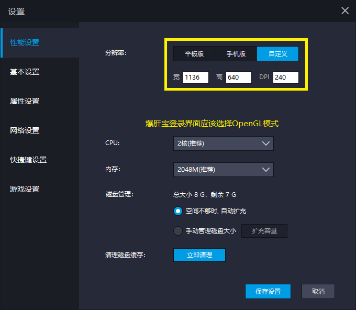Select the 空间不够时, 自动扩充 radio option
Viewport: 356px width, 310px height.
(178, 211)
